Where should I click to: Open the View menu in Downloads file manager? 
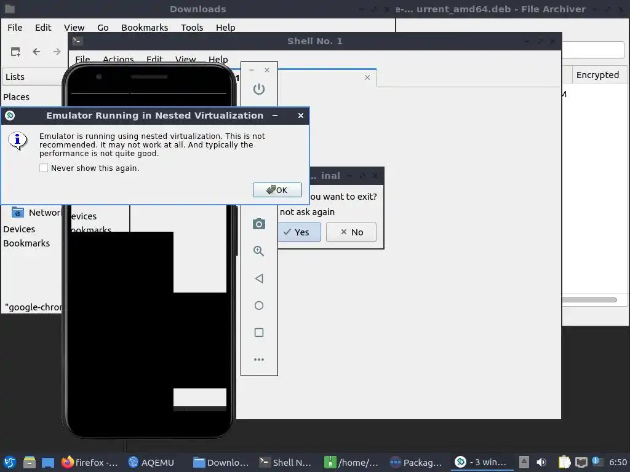(74, 27)
